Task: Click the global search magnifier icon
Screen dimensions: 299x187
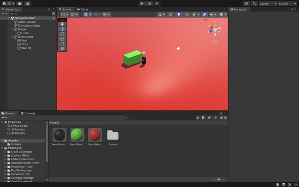Action: click(254, 3)
